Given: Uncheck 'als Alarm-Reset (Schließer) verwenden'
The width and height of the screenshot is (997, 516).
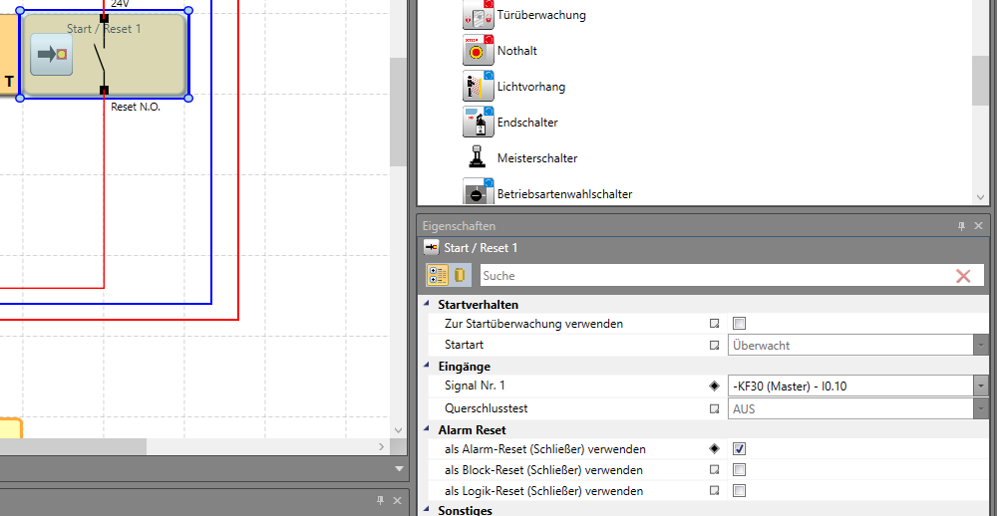Looking at the screenshot, I should tap(739, 449).
